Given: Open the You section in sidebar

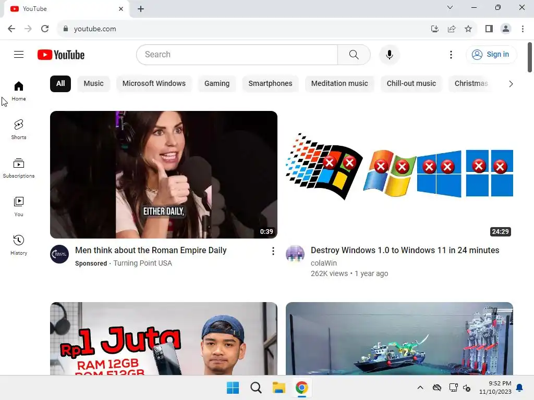Looking at the screenshot, I should coord(19,206).
